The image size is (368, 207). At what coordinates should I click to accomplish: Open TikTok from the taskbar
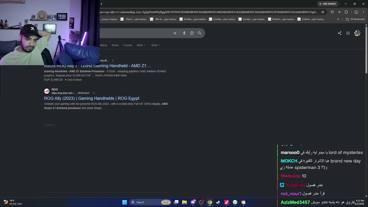click(227, 202)
